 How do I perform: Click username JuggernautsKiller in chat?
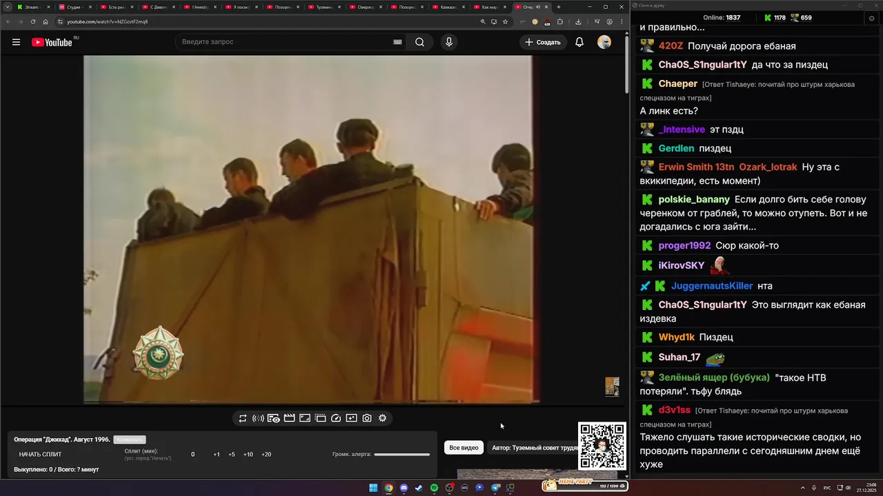pos(712,286)
